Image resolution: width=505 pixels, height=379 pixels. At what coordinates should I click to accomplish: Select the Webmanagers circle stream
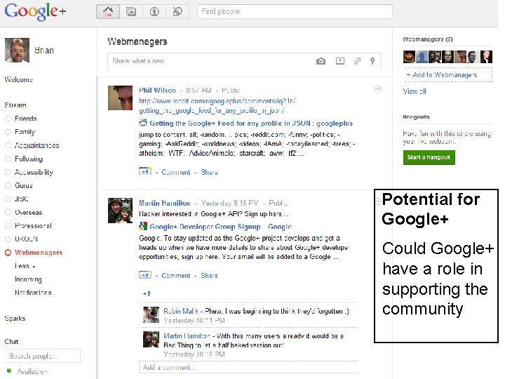tap(39, 253)
